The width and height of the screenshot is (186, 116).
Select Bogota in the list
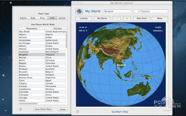pos(42,63)
